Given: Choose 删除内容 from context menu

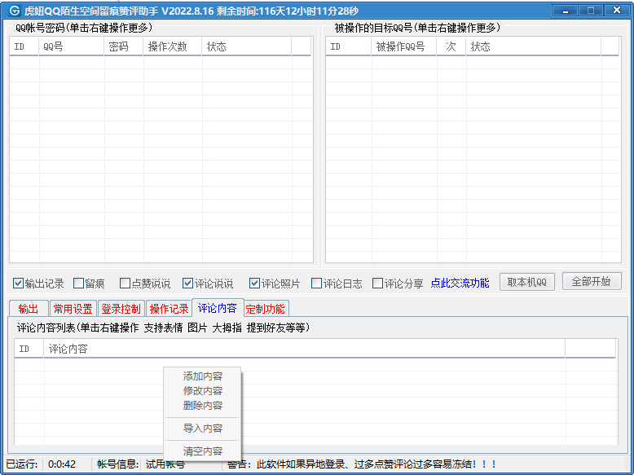Looking at the screenshot, I should [x=203, y=406].
